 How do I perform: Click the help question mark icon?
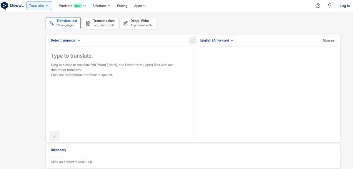[318, 6]
